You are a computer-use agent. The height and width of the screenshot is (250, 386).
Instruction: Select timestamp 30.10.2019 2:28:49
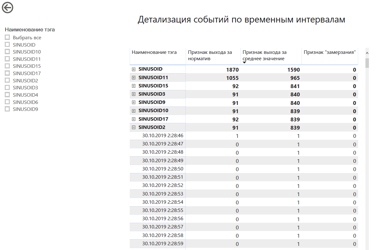163,161
